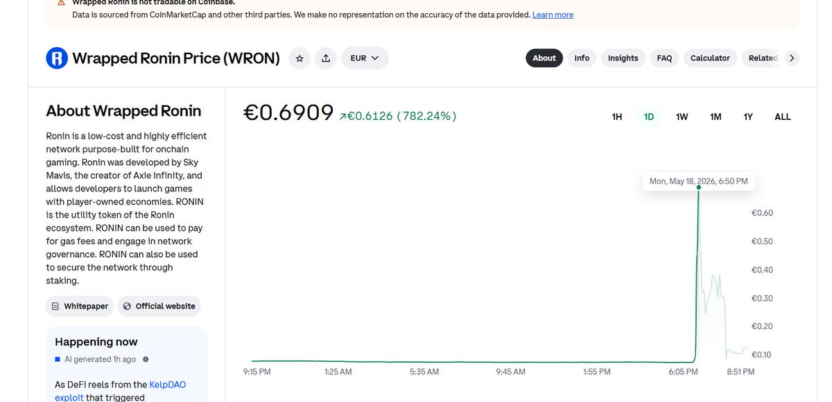Click the €0.20 axis label
The width and height of the screenshot is (832, 402).
tap(762, 326)
